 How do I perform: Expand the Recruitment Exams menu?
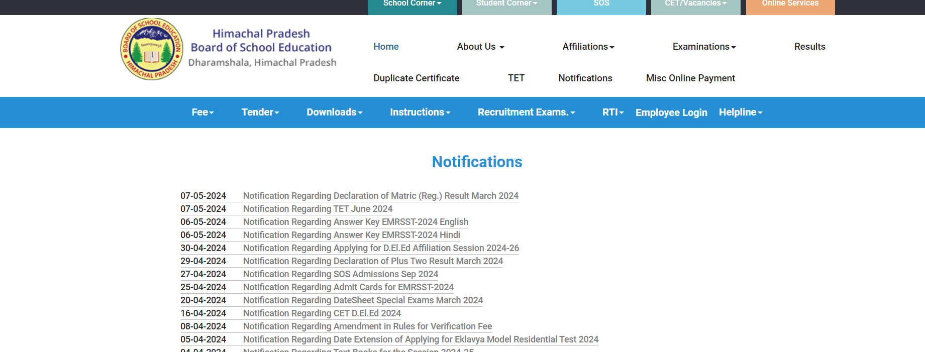[526, 112]
